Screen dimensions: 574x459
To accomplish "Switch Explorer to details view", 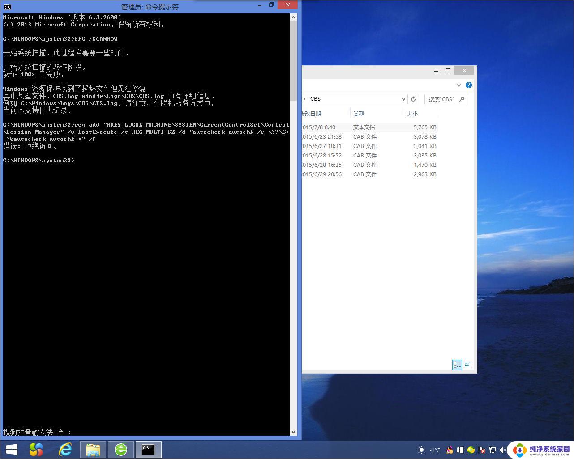I will pyautogui.click(x=457, y=365).
